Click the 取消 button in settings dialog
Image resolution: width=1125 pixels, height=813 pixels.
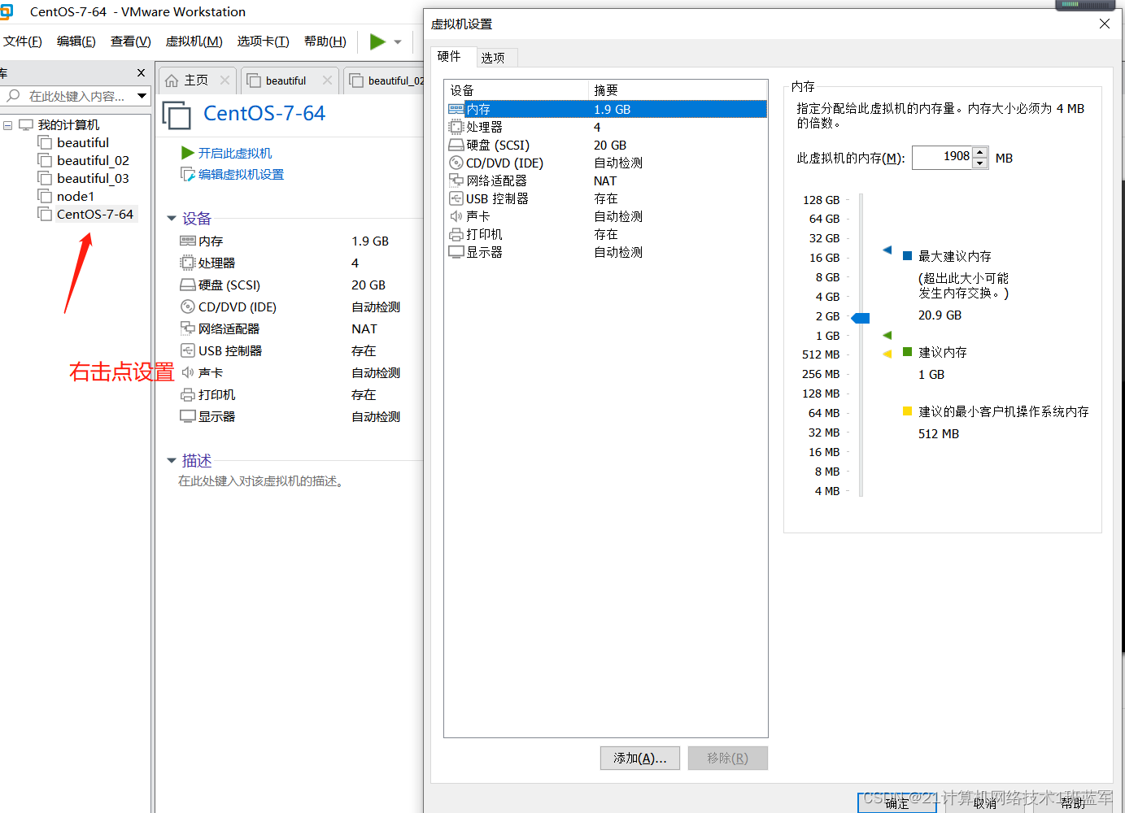pos(985,803)
